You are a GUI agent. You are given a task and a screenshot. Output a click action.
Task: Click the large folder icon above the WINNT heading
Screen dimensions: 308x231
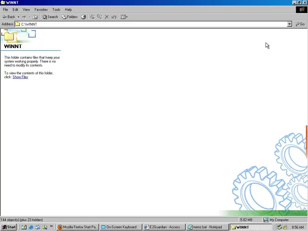click(9, 36)
